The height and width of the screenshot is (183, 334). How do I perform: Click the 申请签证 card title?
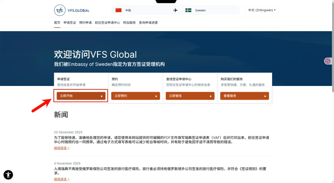[x=63, y=79]
